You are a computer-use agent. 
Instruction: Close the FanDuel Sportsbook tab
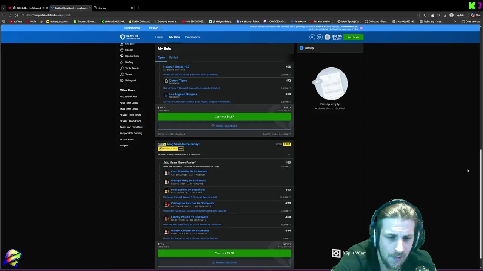click(x=89, y=8)
